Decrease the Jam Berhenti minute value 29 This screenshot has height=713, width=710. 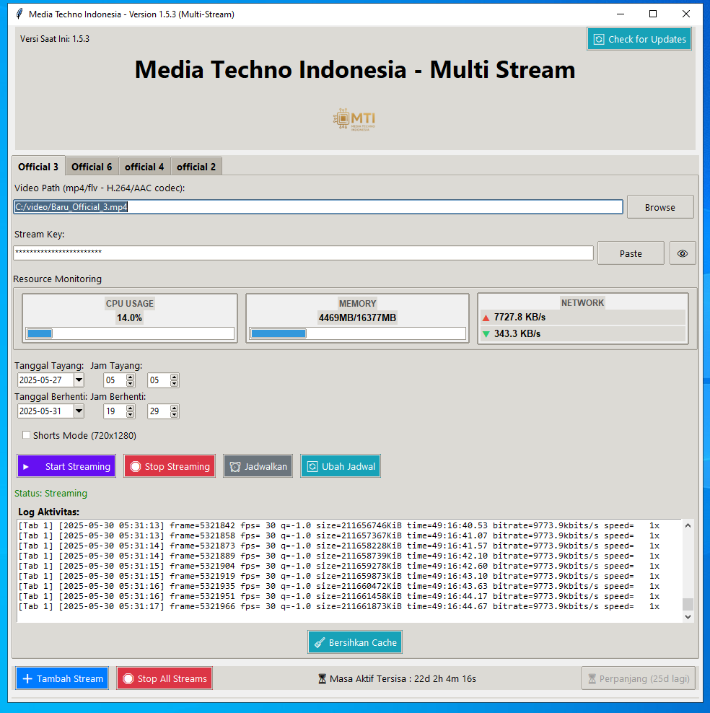pyautogui.click(x=175, y=414)
